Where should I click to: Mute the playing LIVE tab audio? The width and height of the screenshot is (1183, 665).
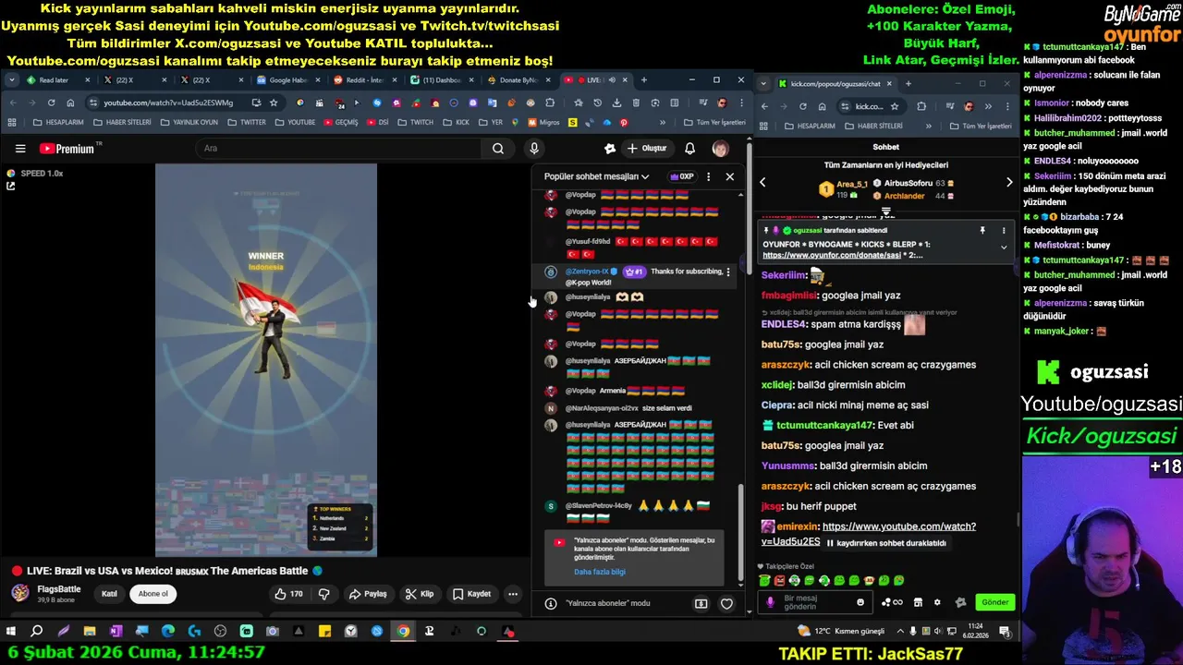point(612,80)
